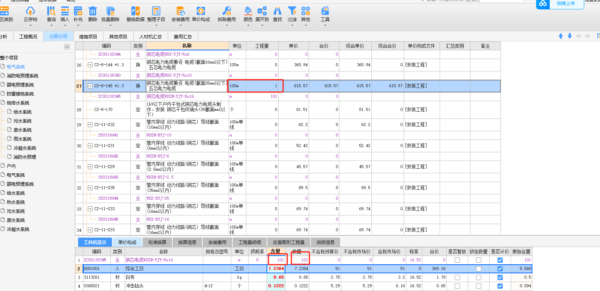Collapse row 32 C2-11-235 tree node
This screenshot has width=600, height=291.
coord(90,188)
